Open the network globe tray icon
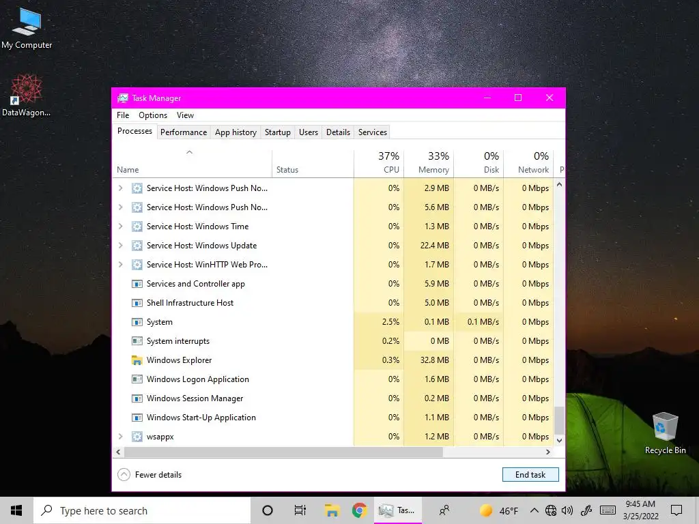699x524 pixels. pyautogui.click(x=551, y=510)
